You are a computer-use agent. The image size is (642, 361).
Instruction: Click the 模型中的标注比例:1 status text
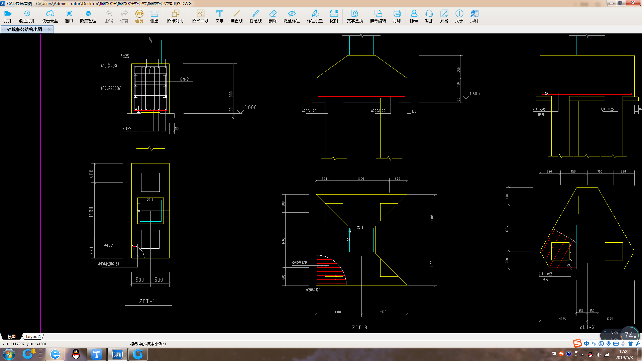(x=148, y=344)
